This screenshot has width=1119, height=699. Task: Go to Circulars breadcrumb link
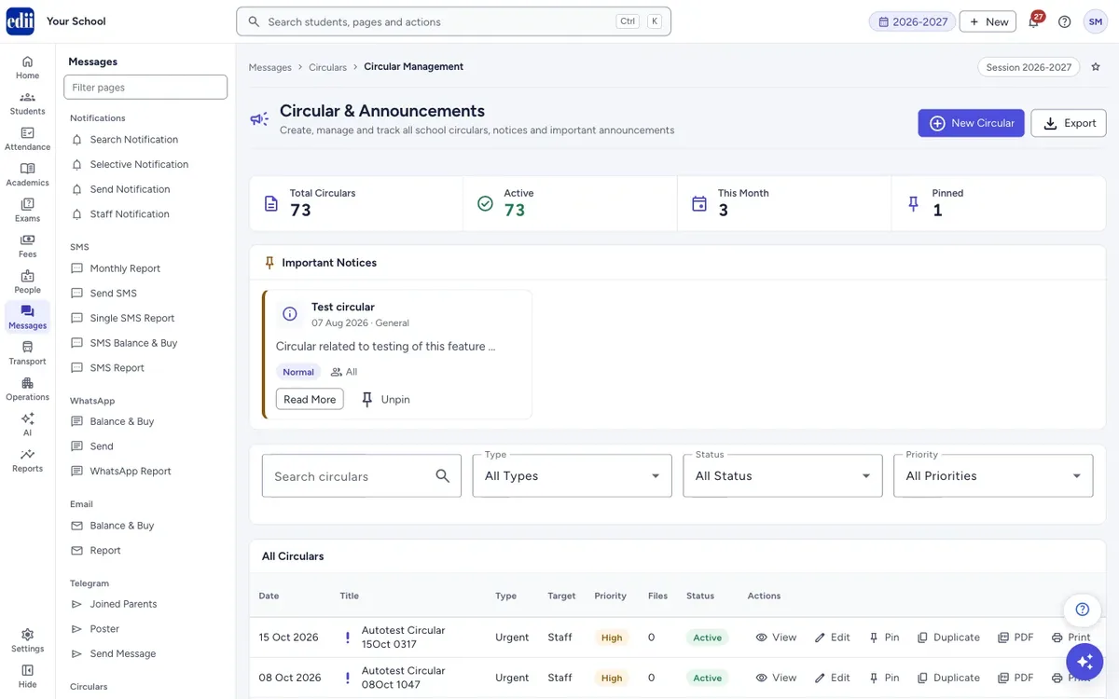click(327, 67)
